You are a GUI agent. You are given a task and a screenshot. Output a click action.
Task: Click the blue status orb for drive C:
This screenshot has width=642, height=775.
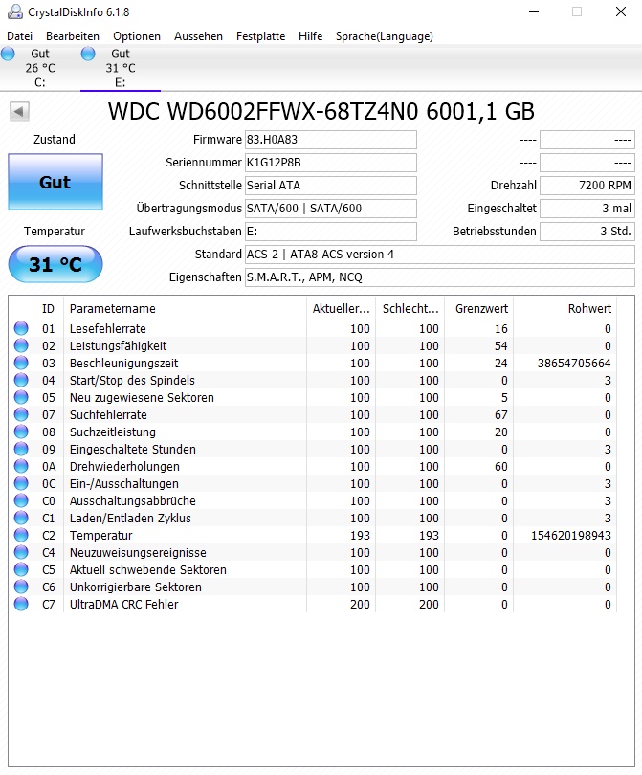tap(8, 54)
